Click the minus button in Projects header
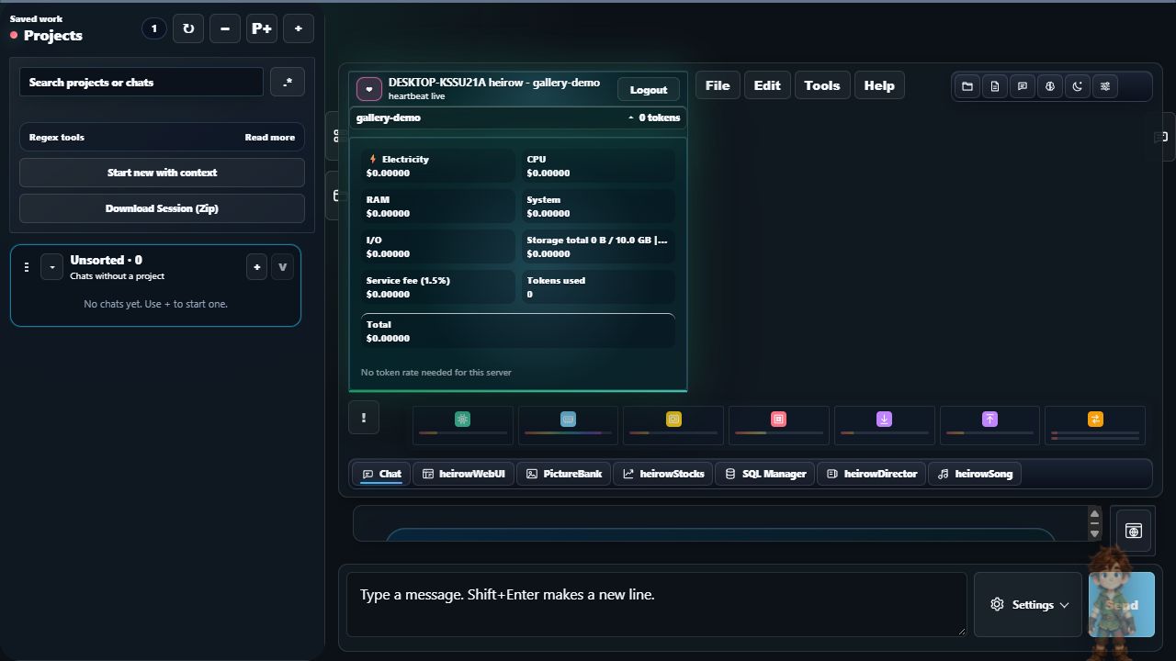This screenshot has height=661, width=1176. (224, 28)
